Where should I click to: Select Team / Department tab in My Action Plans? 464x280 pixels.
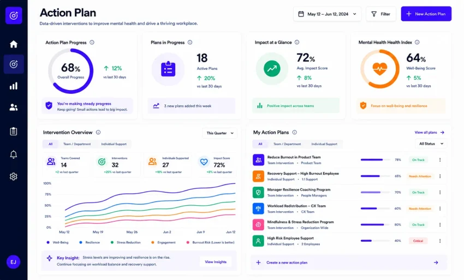click(x=287, y=144)
